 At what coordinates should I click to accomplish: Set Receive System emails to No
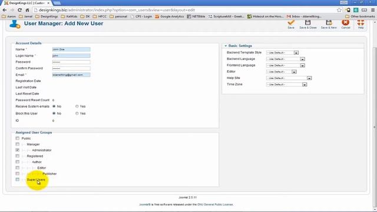click(54, 106)
